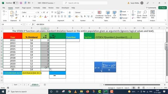The height and width of the screenshot is (94, 168).
Task: Click the Auto Fill Options icon near D14
Action: 51,70
